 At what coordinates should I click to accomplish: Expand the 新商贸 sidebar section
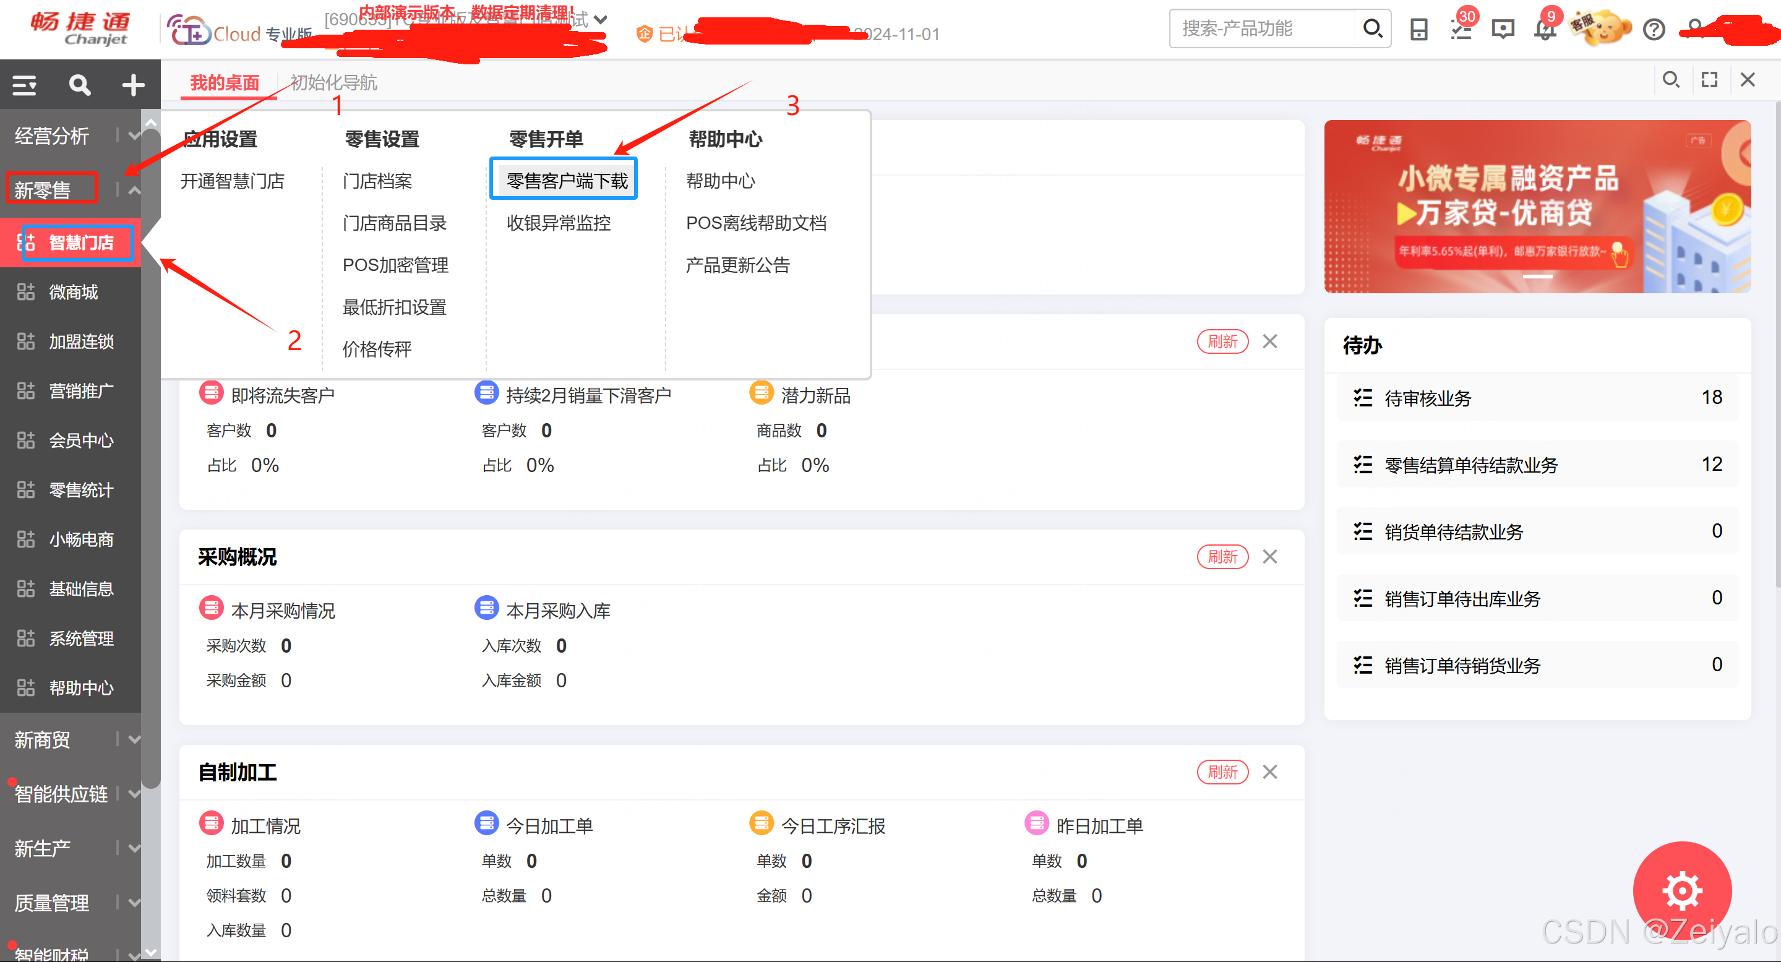(134, 739)
